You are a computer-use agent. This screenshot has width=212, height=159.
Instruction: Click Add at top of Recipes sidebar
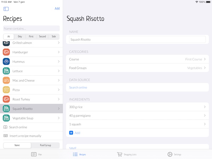57,8
